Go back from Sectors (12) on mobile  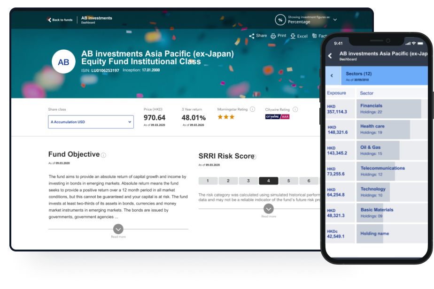click(x=332, y=75)
